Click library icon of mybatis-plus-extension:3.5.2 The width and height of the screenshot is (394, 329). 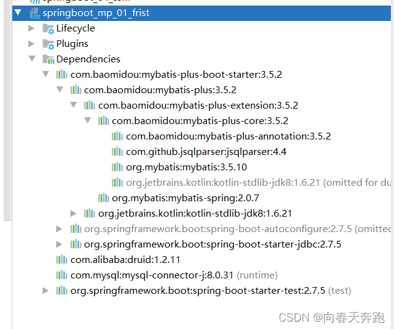coord(90,106)
